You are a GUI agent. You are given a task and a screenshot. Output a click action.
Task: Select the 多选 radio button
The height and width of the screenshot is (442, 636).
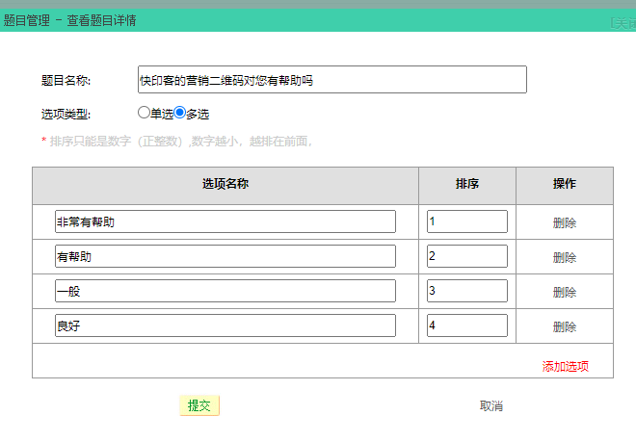[179, 113]
